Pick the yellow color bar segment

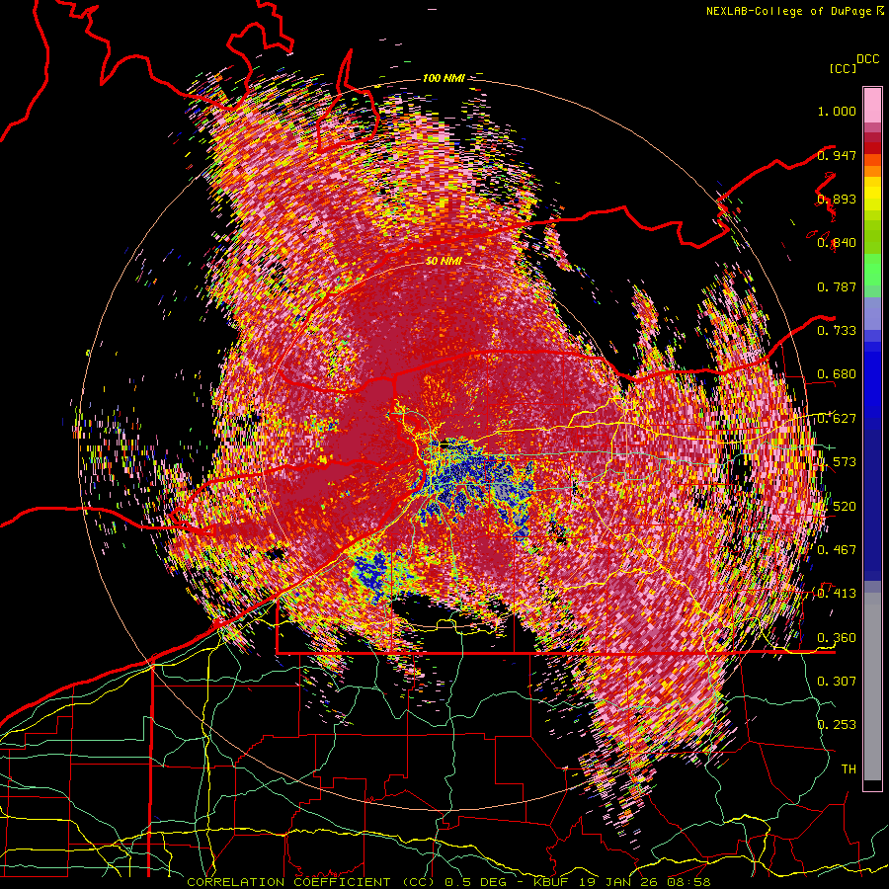point(872,194)
